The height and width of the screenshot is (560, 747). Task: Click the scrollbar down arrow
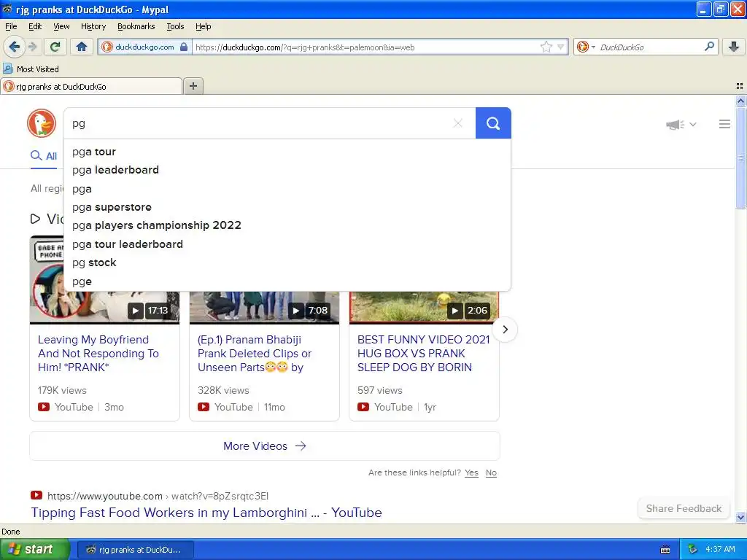[x=740, y=517]
